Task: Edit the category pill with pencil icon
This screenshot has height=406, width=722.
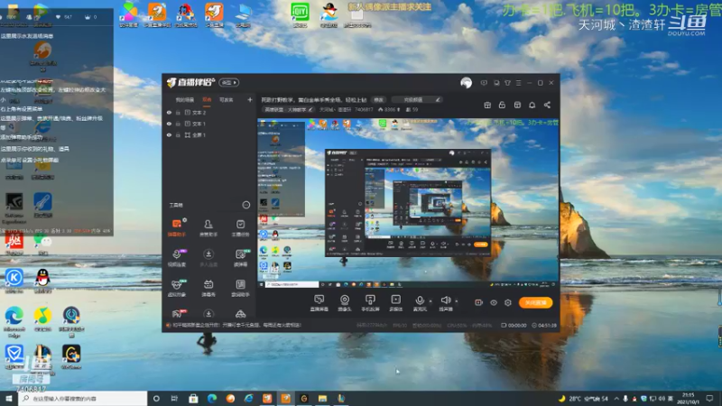Action: [x=417, y=99]
